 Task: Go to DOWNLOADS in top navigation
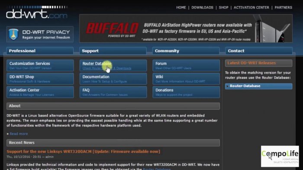point(202,7)
